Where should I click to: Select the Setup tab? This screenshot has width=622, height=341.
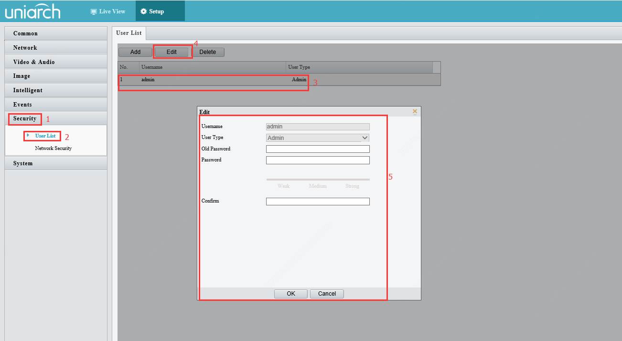tap(152, 11)
